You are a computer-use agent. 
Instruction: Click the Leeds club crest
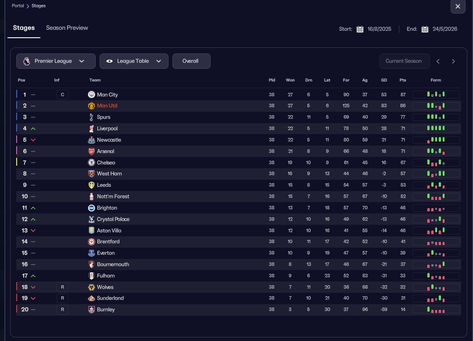pos(91,185)
